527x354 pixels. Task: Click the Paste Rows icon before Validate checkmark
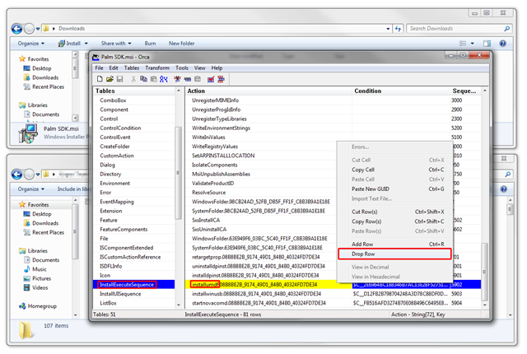198,79
